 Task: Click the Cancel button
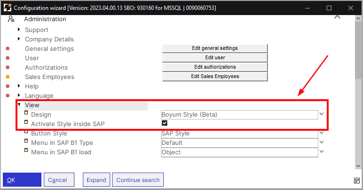[x=59, y=180]
